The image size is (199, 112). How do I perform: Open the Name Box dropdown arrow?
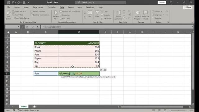point(19,27)
